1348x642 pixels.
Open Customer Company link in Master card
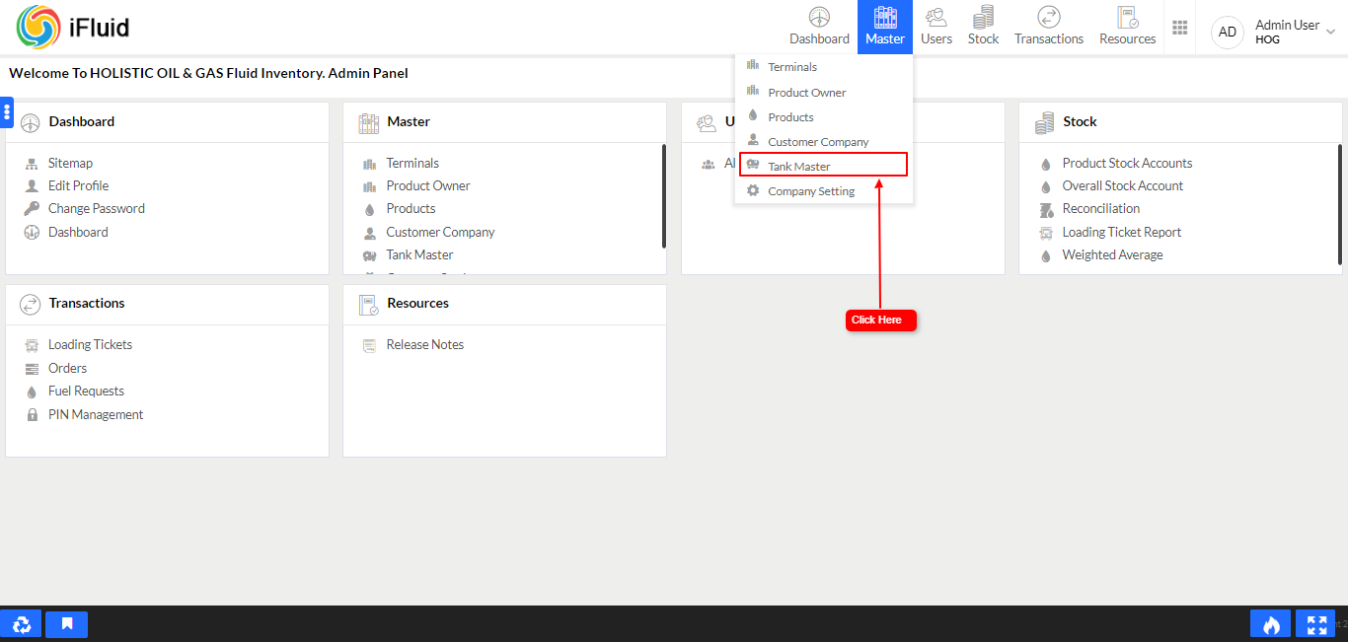[x=440, y=232]
